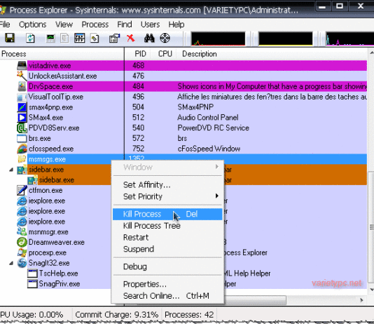Click VisualToolTip.exe process icon

coord(22,97)
